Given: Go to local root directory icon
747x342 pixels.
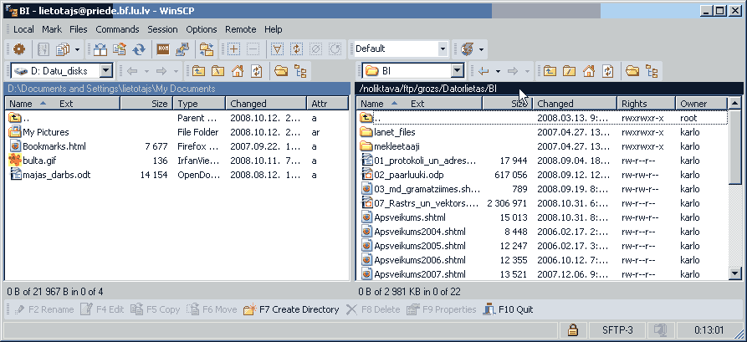Looking at the screenshot, I should (x=217, y=71).
